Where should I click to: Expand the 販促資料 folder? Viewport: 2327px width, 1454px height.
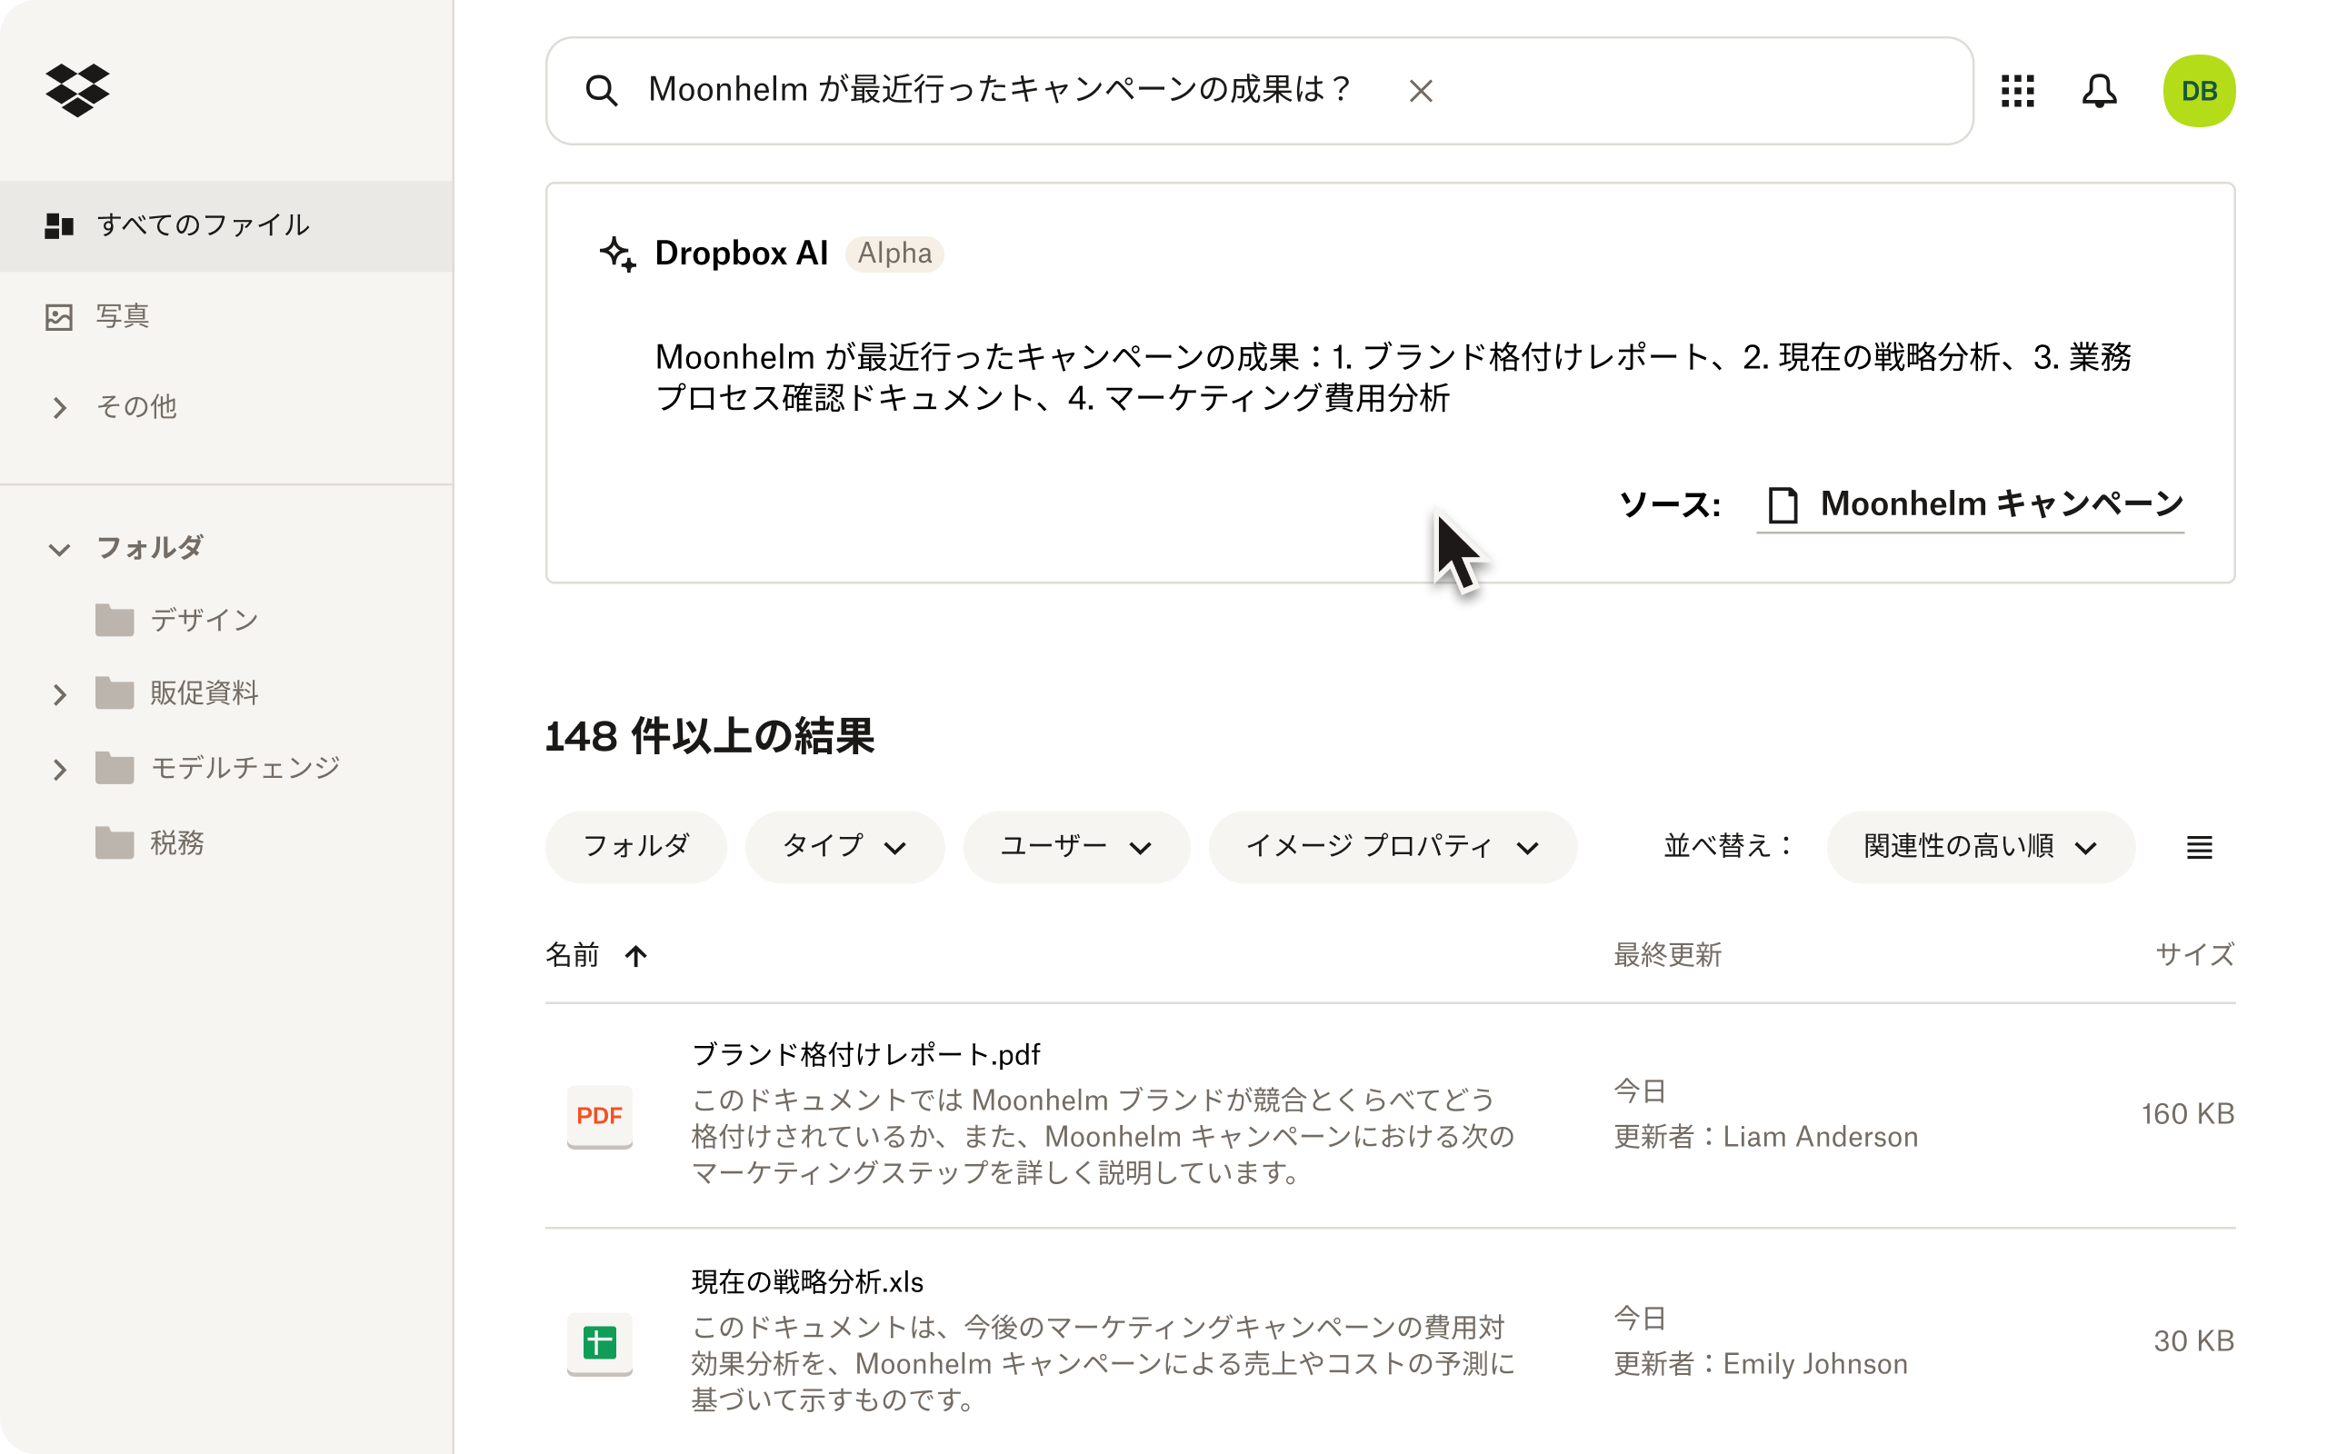click(x=60, y=694)
